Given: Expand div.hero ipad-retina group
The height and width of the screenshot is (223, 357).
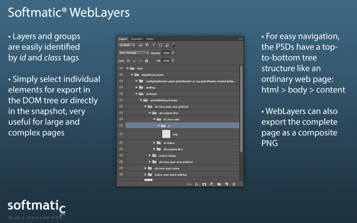Looking at the screenshot, I should (x=145, y=169).
